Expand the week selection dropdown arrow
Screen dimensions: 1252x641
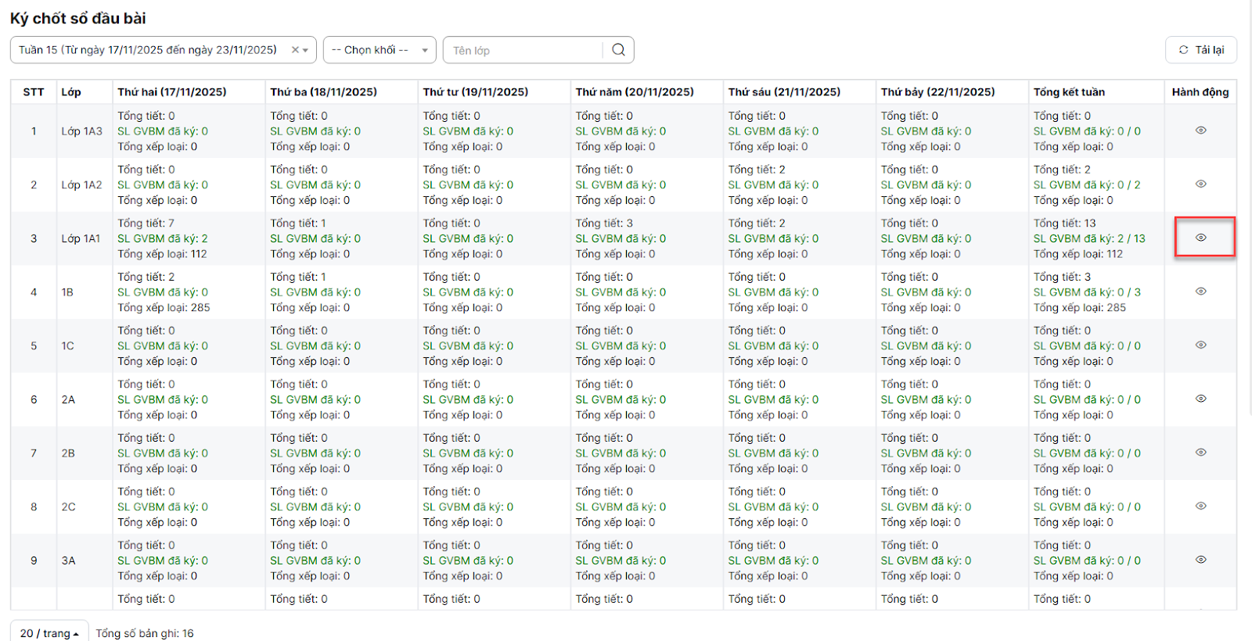306,50
